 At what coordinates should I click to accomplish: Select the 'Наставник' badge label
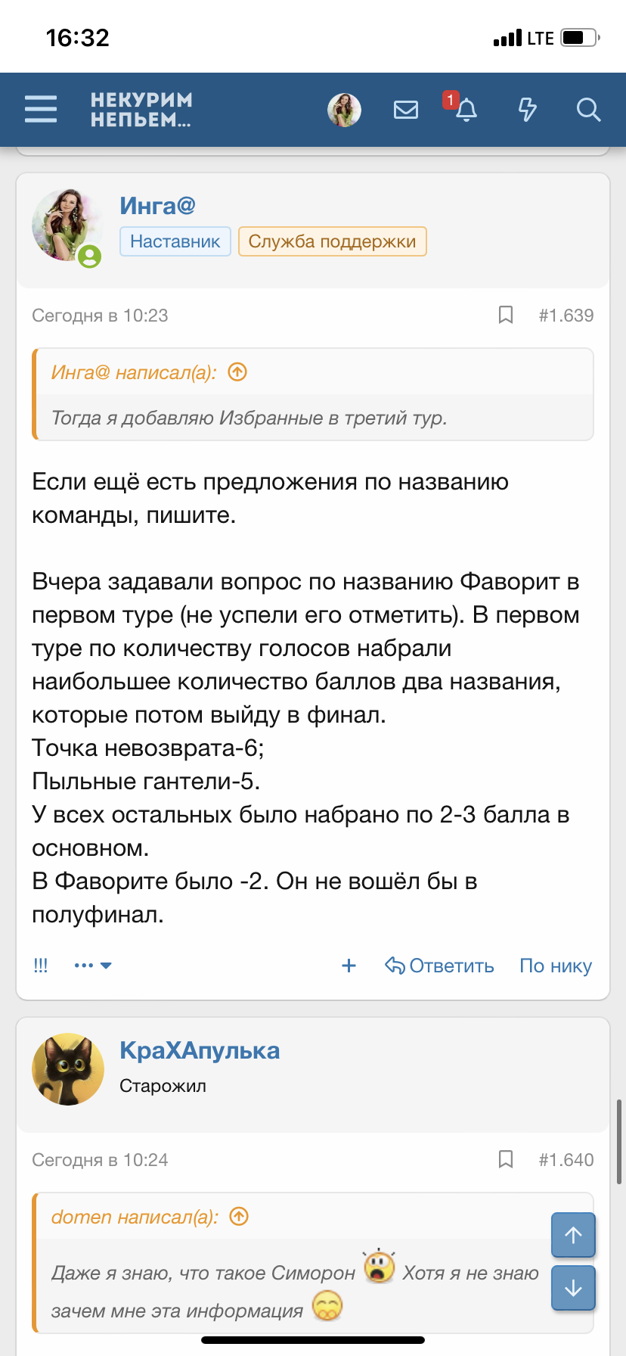click(x=175, y=241)
